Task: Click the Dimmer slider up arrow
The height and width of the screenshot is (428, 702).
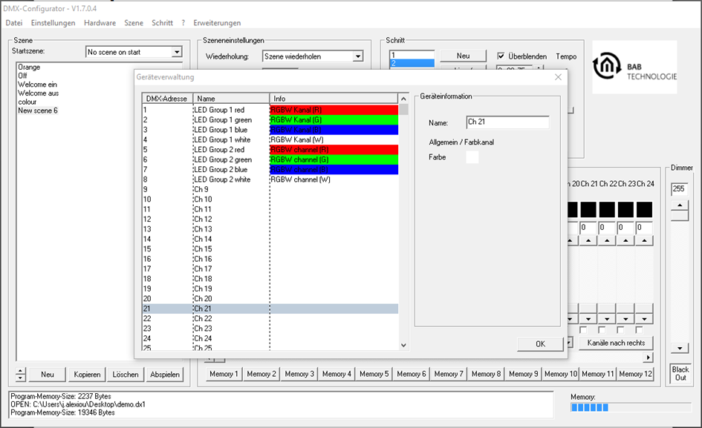Action: [x=680, y=205]
